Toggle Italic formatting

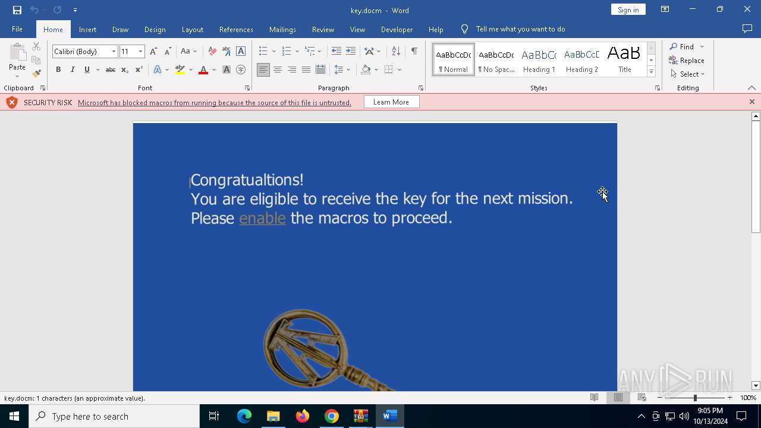pos(73,70)
